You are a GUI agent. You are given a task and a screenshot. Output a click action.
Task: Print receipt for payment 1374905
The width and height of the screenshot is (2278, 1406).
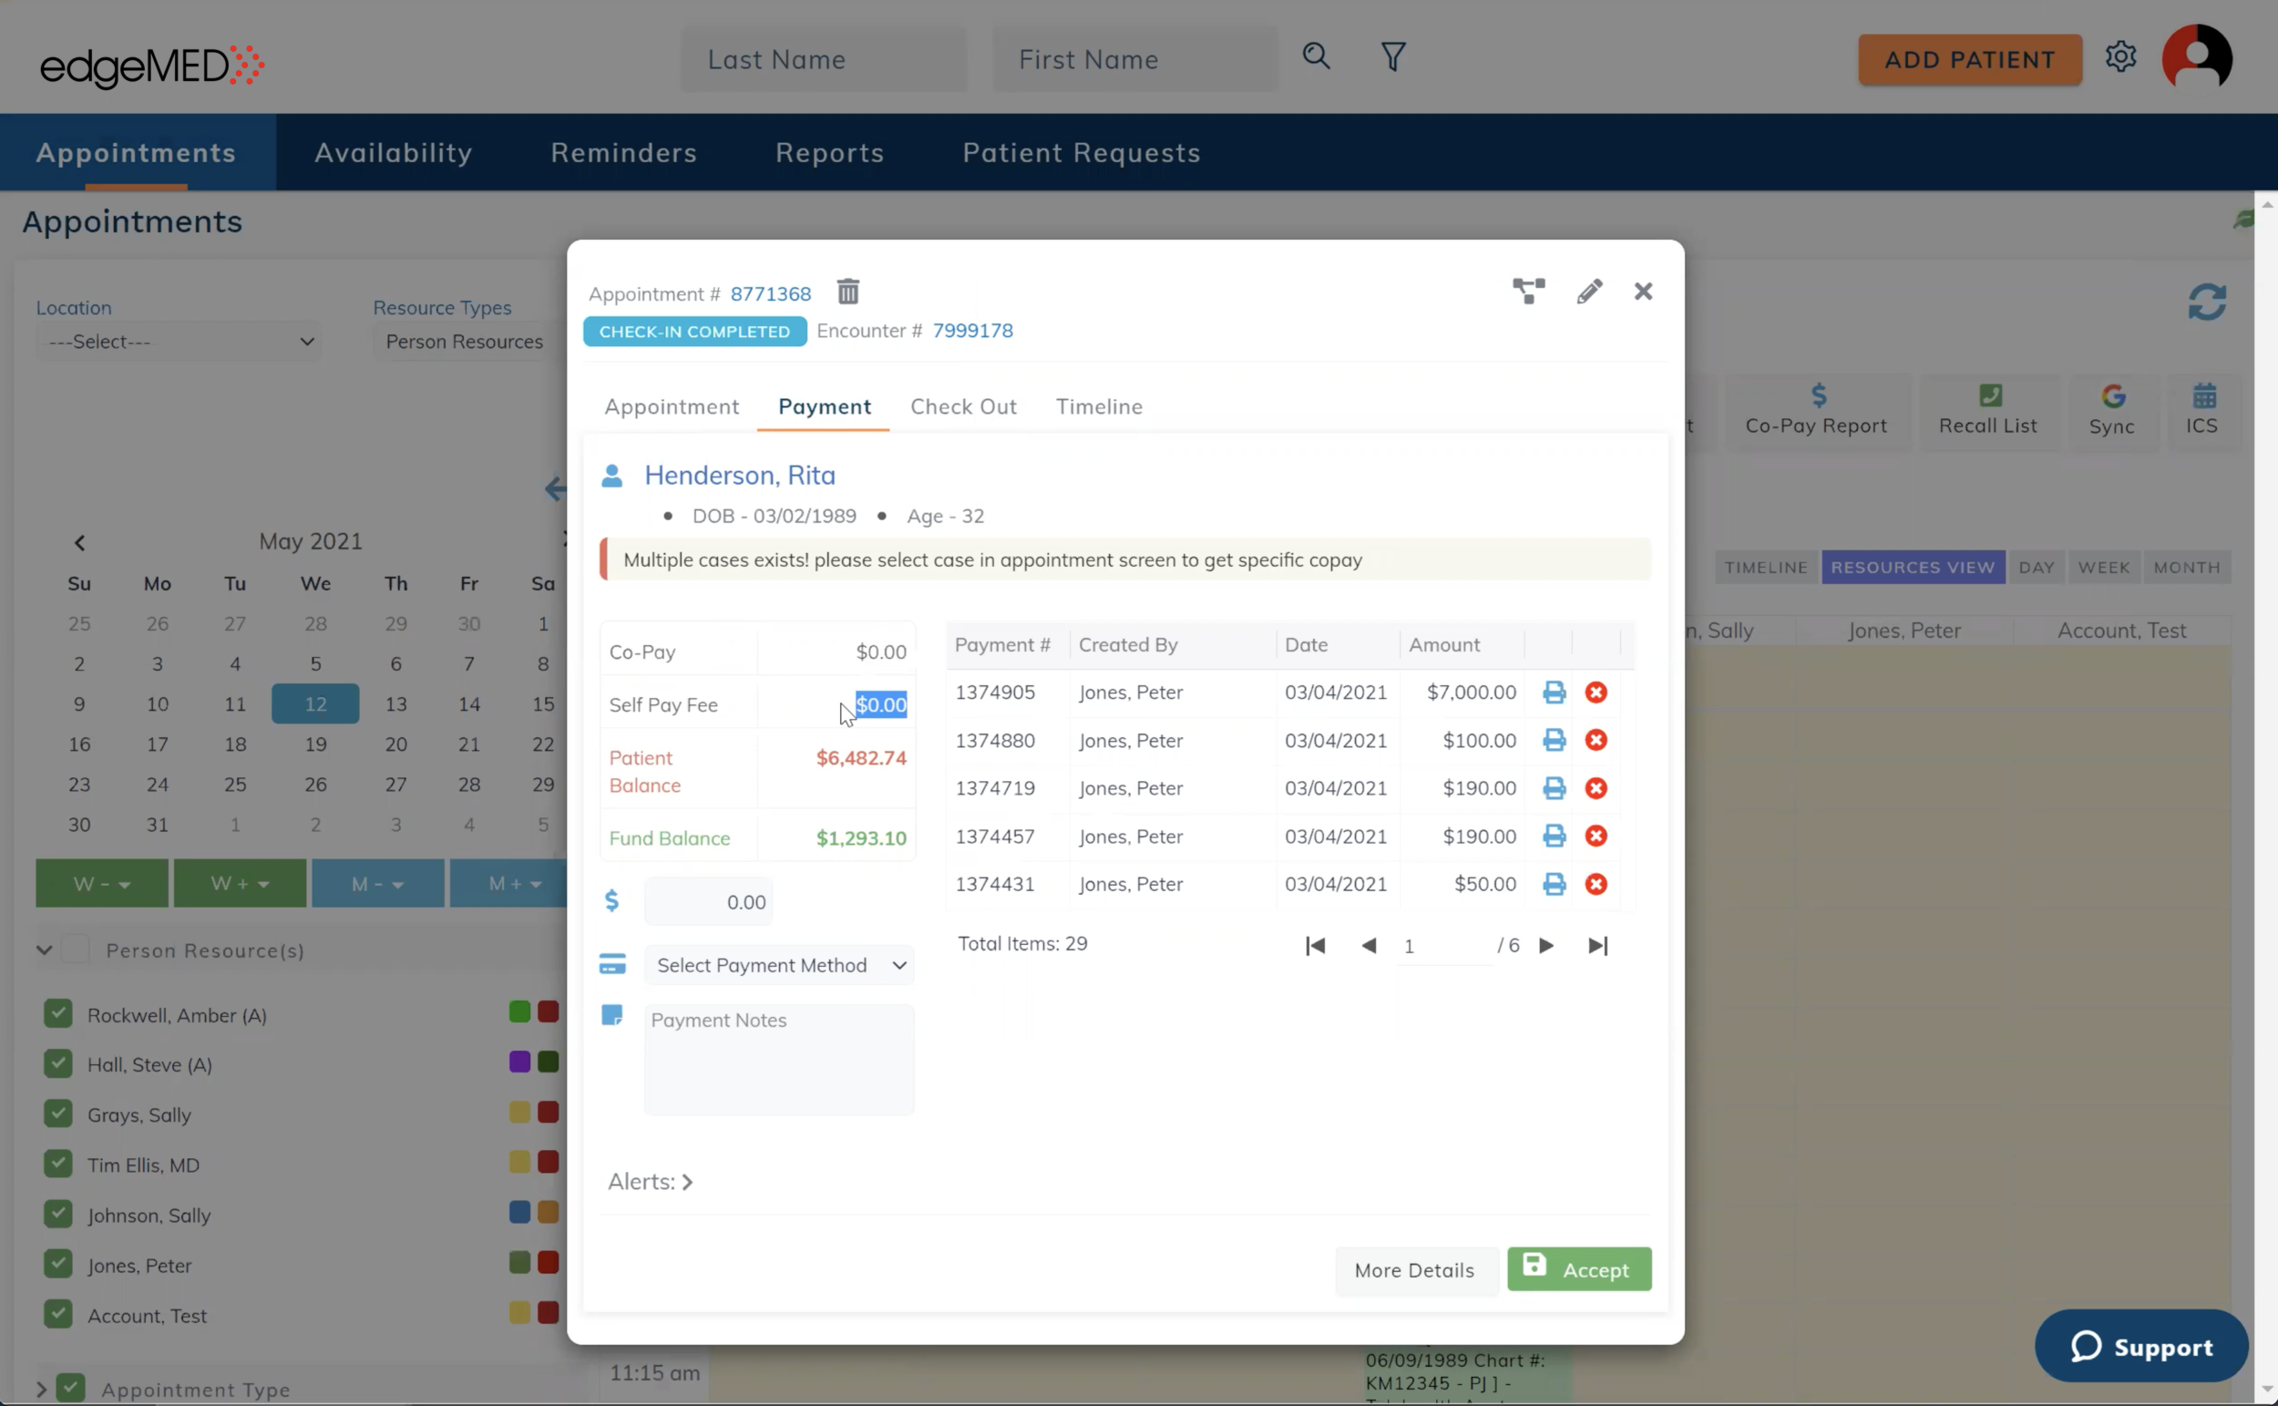pyautogui.click(x=1554, y=693)
